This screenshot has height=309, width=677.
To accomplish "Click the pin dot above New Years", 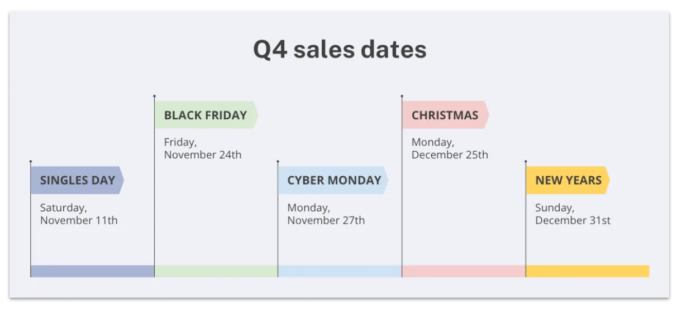I will (526, 161).
